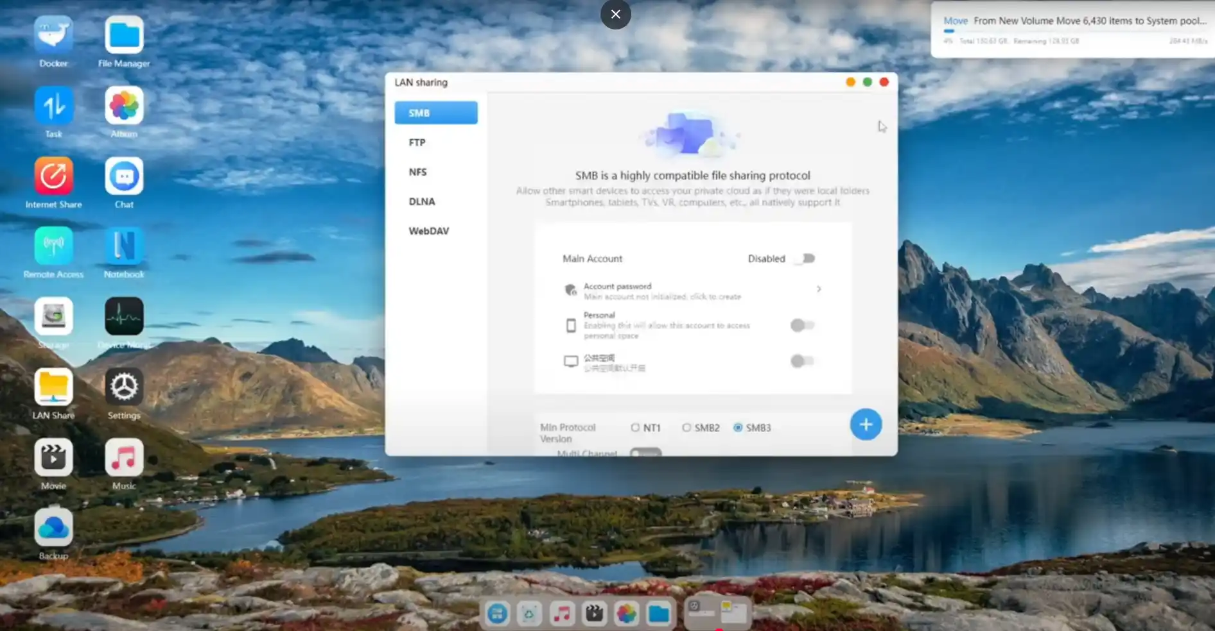1215x631 pixels.
Task: Click the "Disabled" status text
Action: point(766,258)
